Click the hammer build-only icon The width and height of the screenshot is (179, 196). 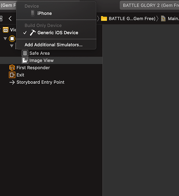(x=33, y=33)
